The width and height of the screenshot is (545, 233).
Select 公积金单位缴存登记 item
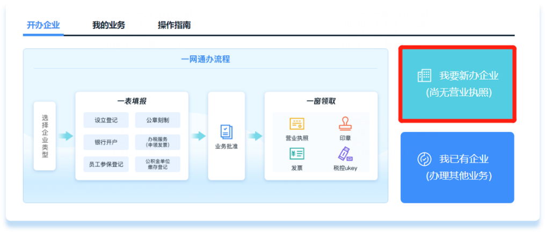tap(157, 164)
